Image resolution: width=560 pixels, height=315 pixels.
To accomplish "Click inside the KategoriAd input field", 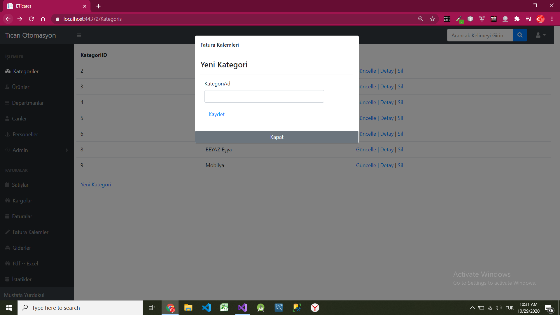I will pos(264,96).
